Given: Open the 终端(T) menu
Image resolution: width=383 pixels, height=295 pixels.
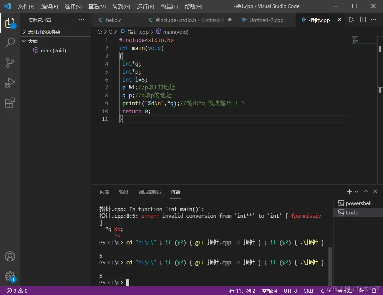Looking at the screenshot, I should [169, 6].
